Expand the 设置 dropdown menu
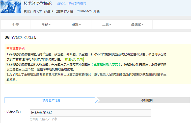Image resolution: width=191 pixels, height=123 pixels. pyautogui.click(x=76, y=24)
